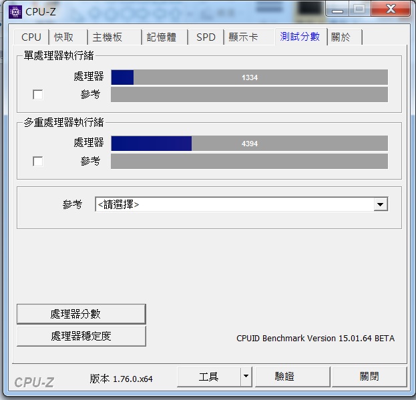The height and width of the screenshot is (400, 416).
Task: Open the 記憶體 tab
Action: [165, 37]
